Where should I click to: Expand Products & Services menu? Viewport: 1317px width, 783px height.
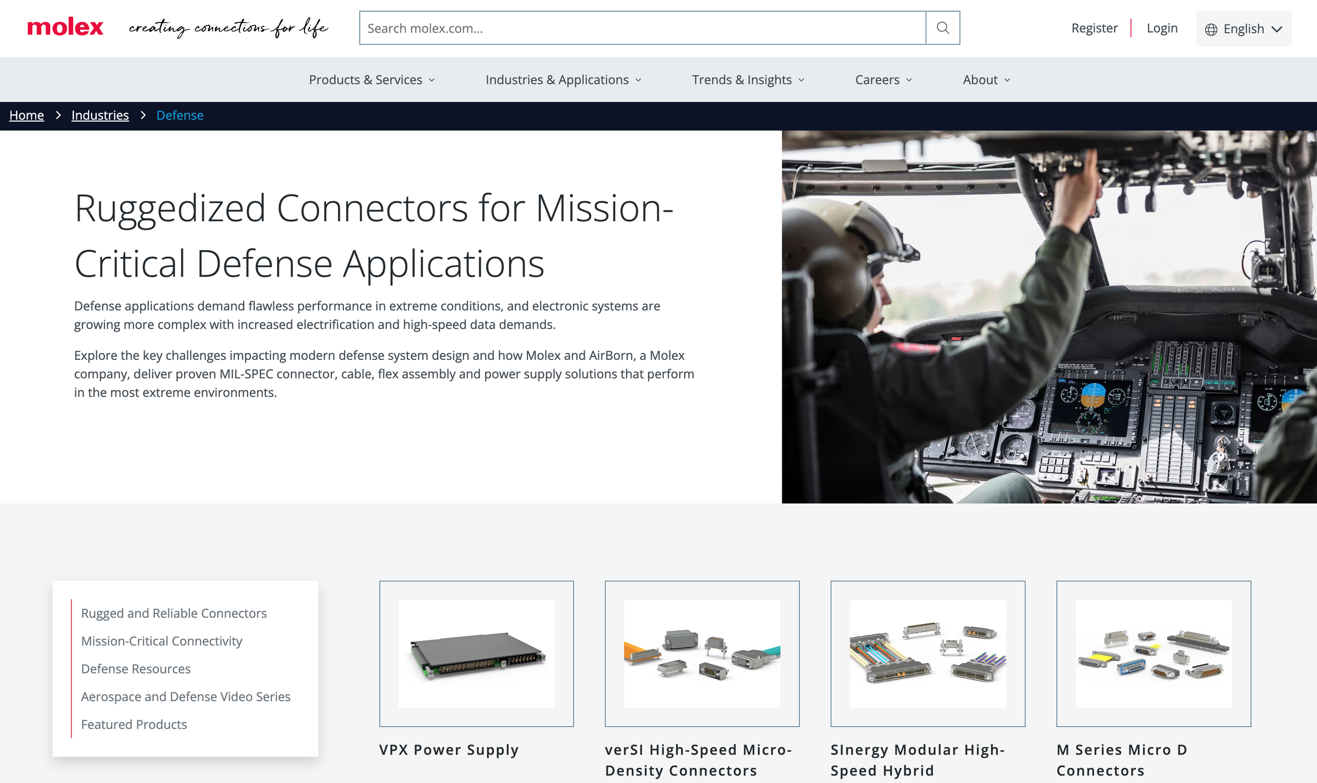tap(371, 80)
